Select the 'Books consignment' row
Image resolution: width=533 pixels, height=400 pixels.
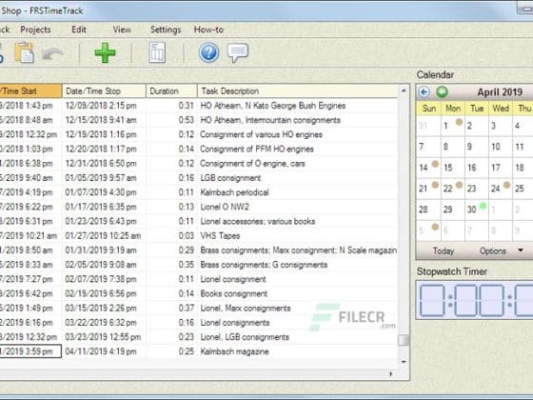tap(199, 293)
